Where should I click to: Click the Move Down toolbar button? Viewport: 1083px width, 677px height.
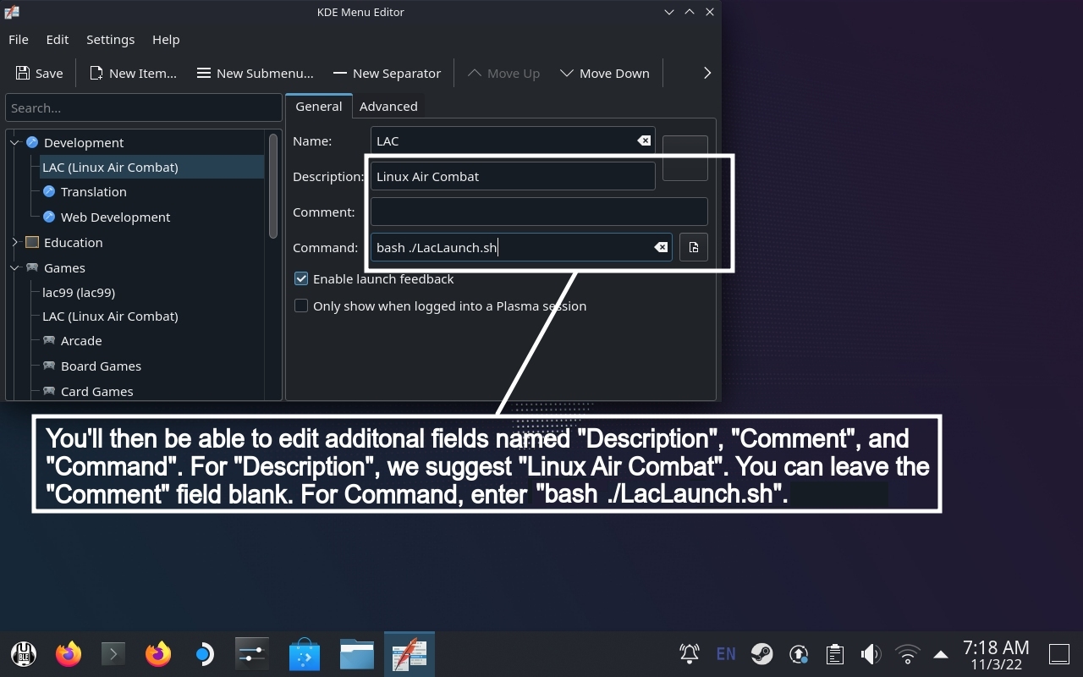pos(605,73)
